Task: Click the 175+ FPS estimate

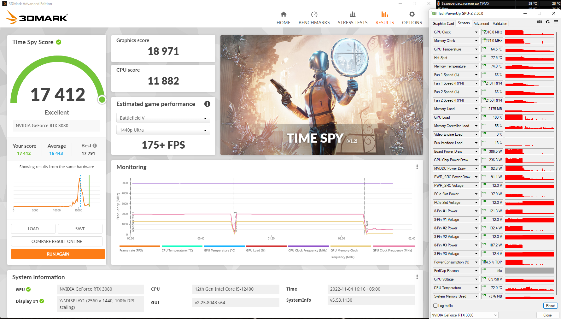Action: [x=163, y=145]
